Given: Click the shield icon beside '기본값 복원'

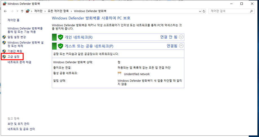Looking at the screenshot, I should tap(4, 51).
